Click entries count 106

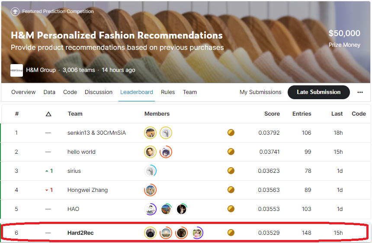tap(307, 133)
